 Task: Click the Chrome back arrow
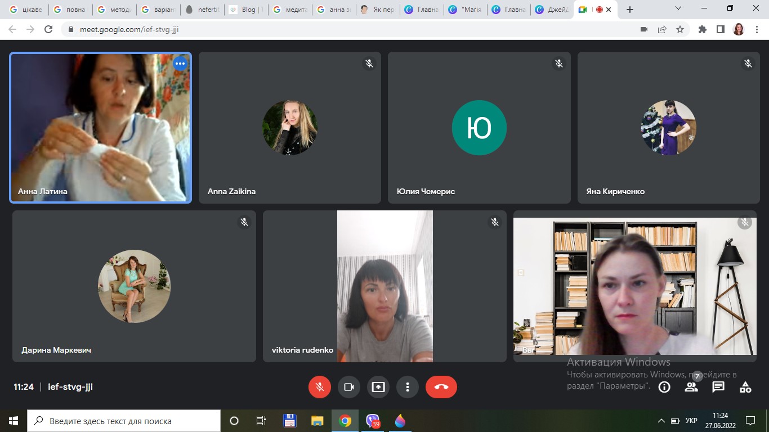[12, 29]
